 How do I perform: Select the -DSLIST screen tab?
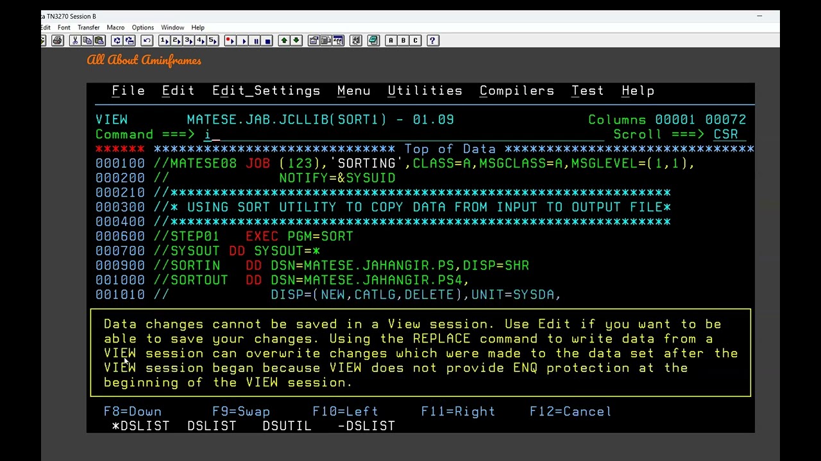click(x=366, y=426)
